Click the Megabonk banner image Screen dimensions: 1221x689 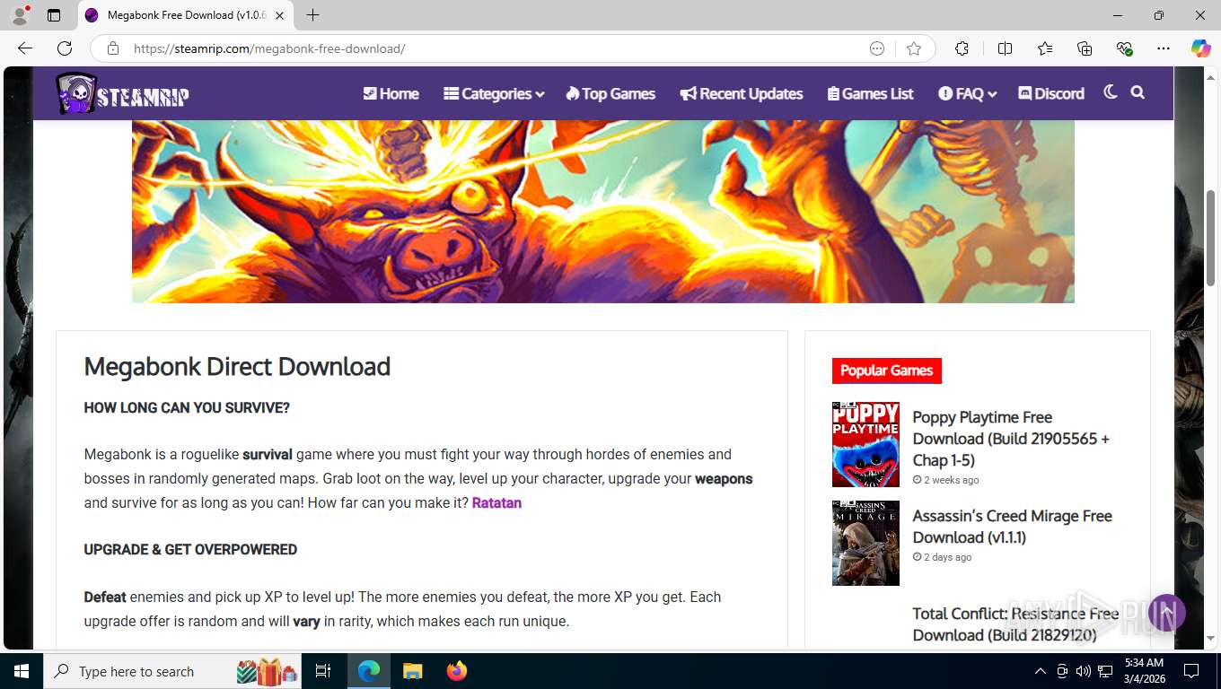click(x=602, y=212)
